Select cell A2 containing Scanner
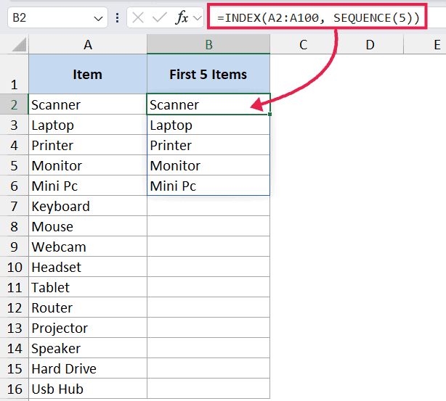This screenshot has height=401, width=446. (88, 104)
